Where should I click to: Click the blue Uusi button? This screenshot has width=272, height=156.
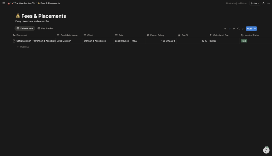(x=250, y=29)
